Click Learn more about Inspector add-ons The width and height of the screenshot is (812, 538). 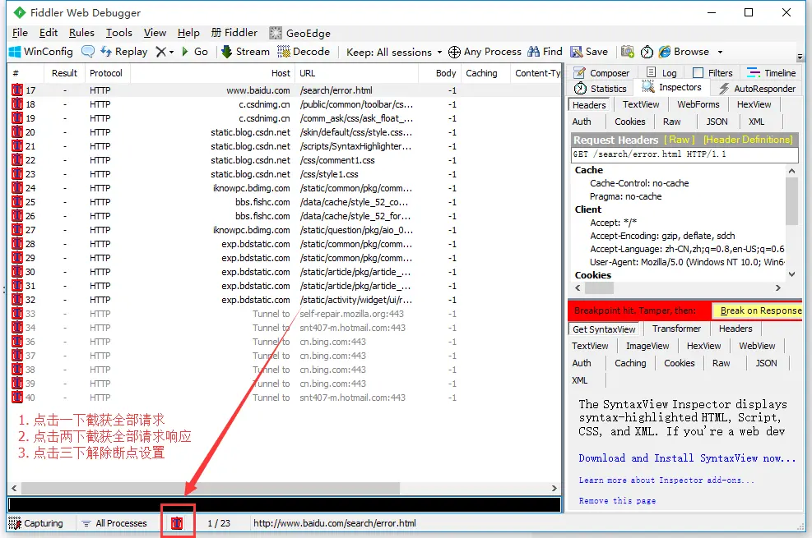pyautogui.click(x=666, y=481)
